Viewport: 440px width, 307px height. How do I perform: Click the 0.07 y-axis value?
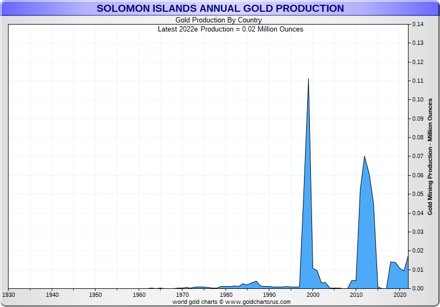[418, 156]
